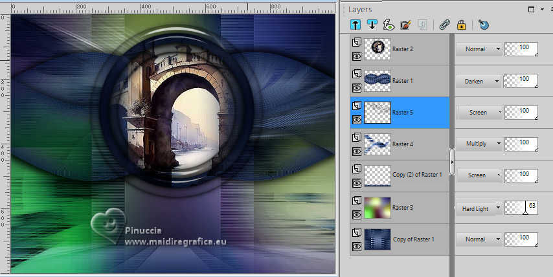Click Copy of Raster 1 opacity field
This screenshot has height=277, width=553.
coord(521,239)
